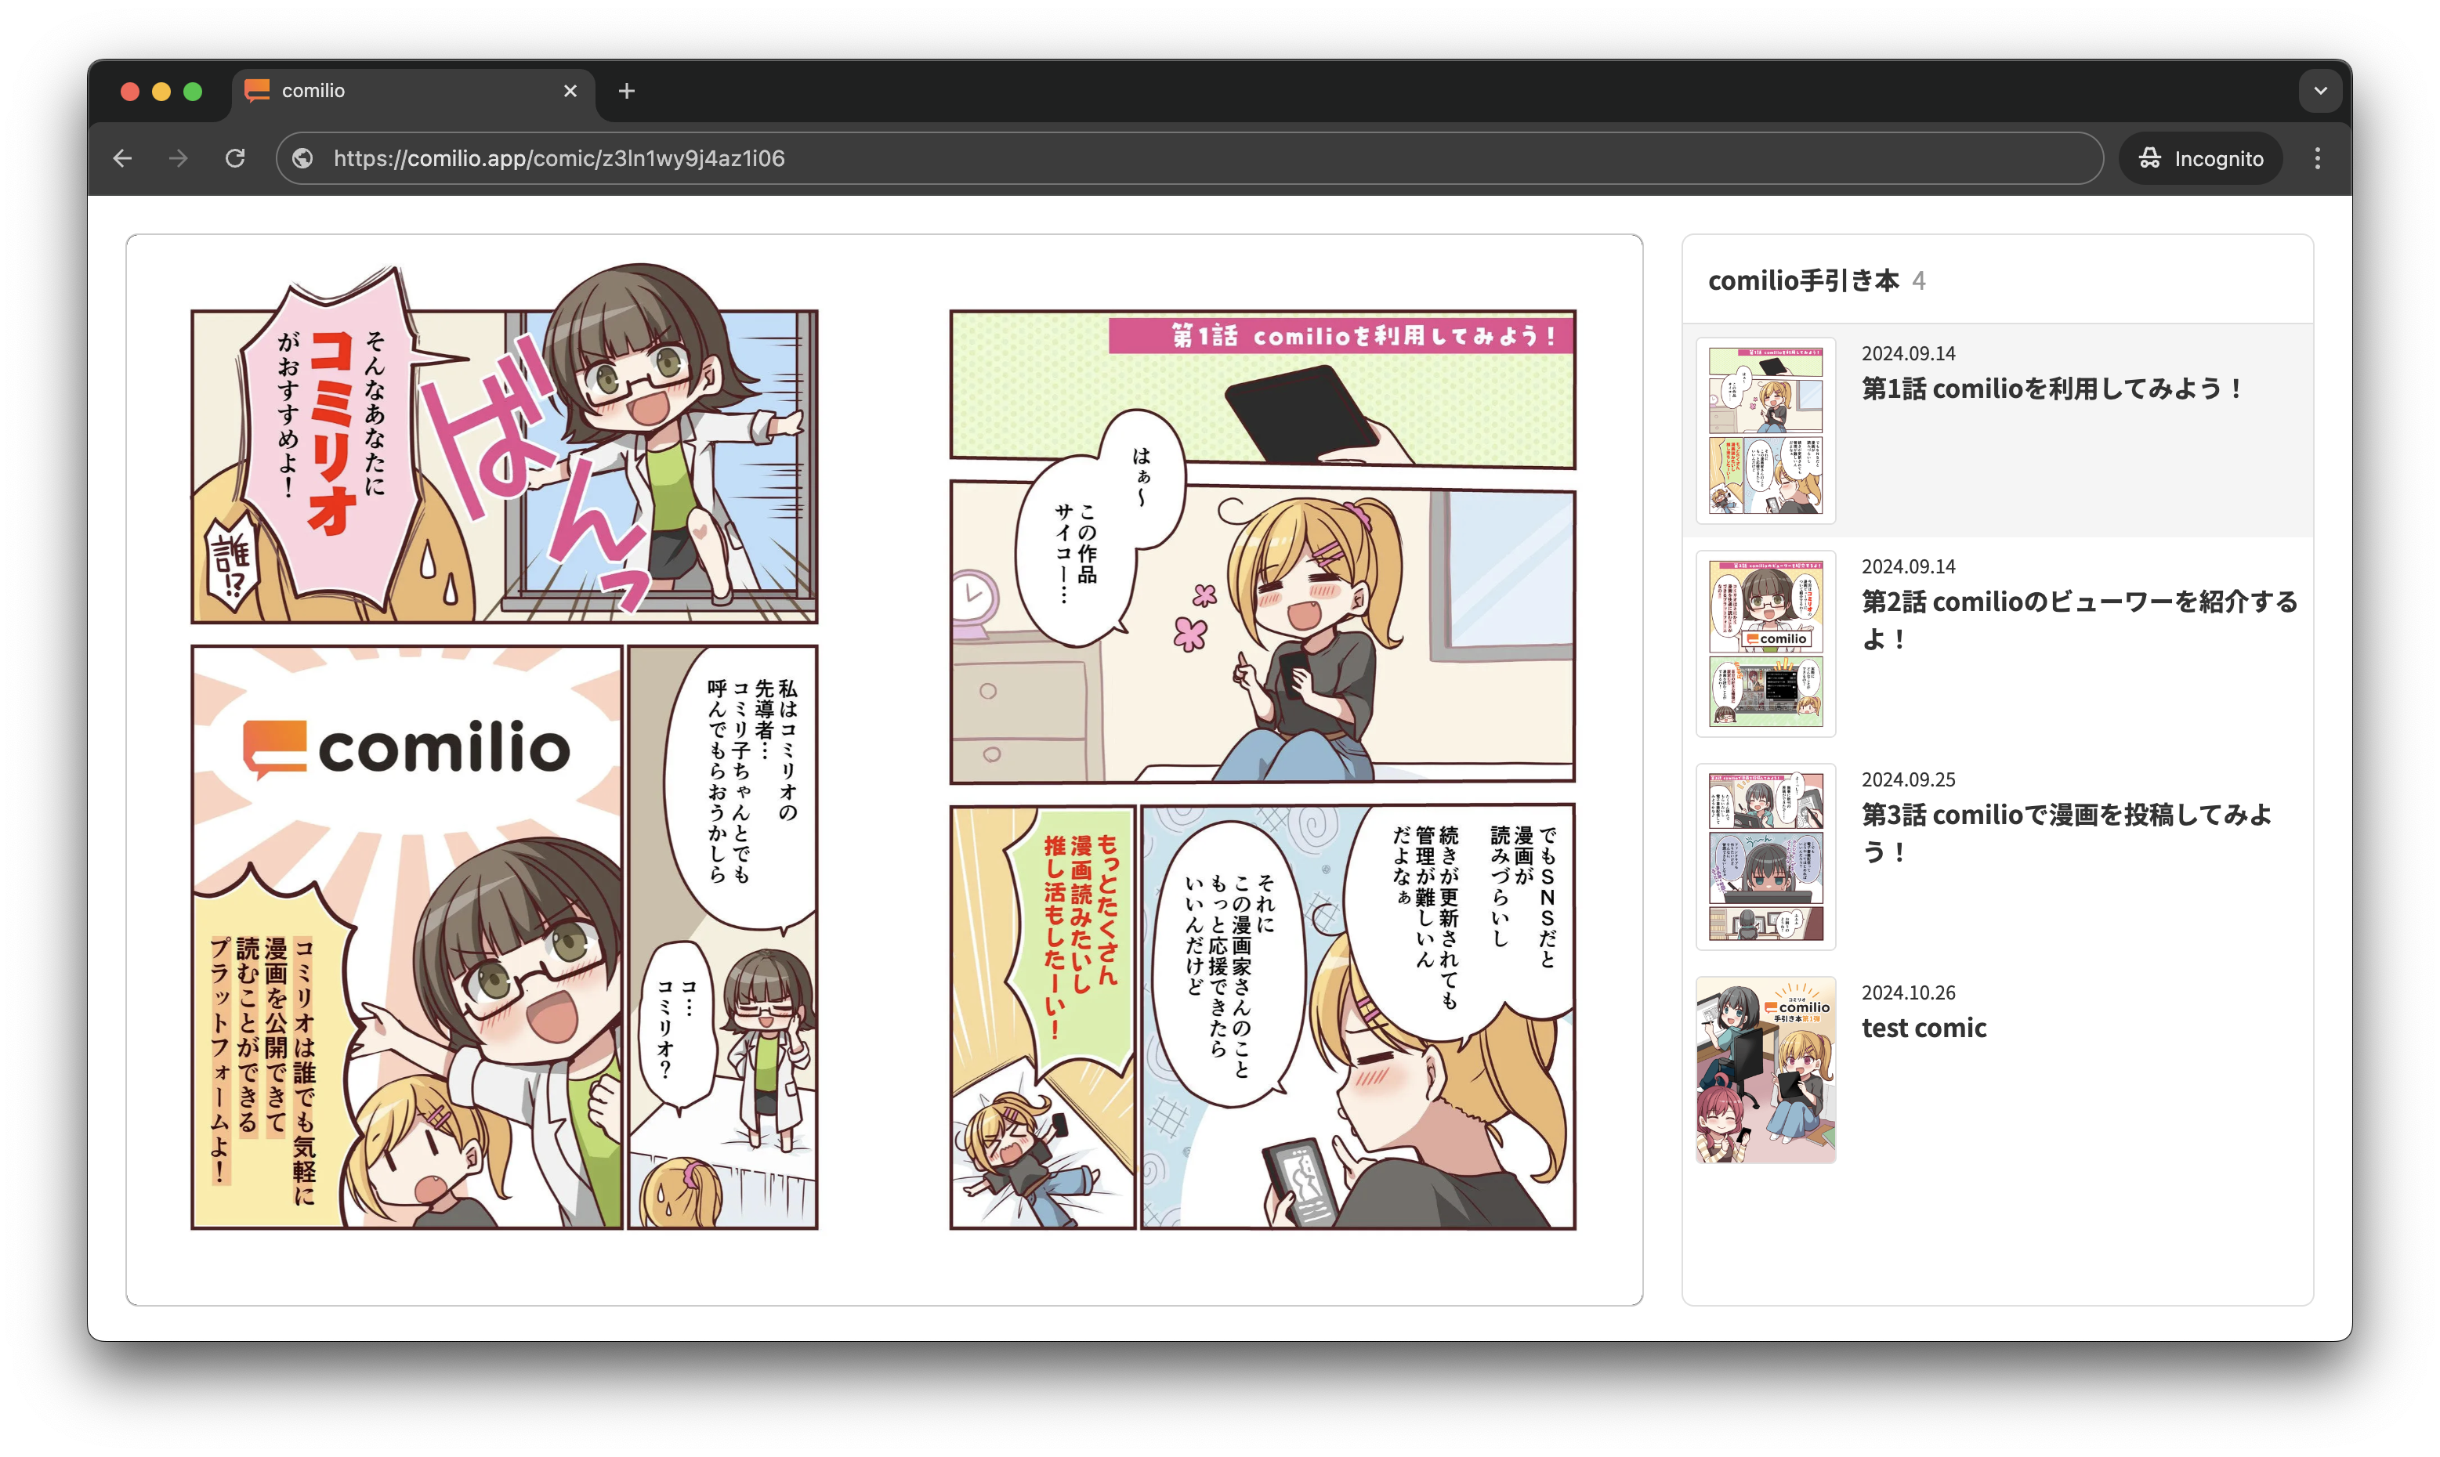Click the test comic cover thumbnail
Image resolution: width=2440 pixels, height=1457 pixels.
1765,1069
